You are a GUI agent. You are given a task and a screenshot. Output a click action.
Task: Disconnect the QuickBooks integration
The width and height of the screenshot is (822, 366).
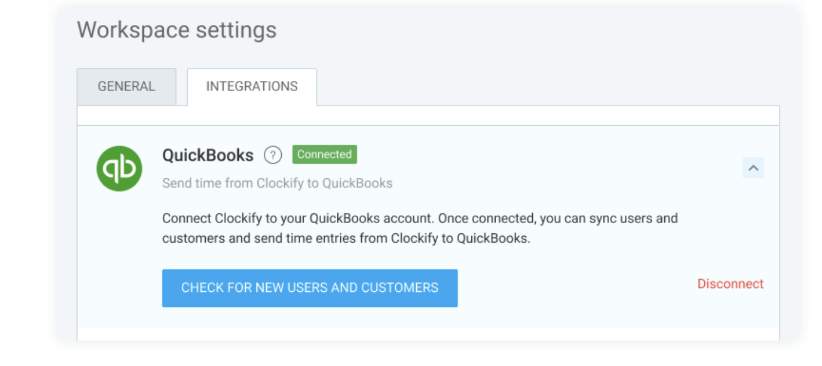730,284
